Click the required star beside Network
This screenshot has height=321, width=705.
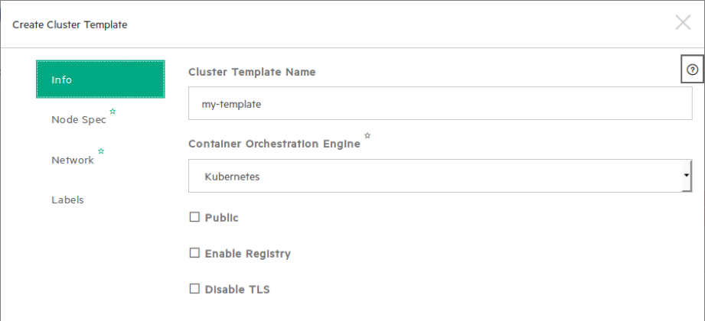(100, 151)
